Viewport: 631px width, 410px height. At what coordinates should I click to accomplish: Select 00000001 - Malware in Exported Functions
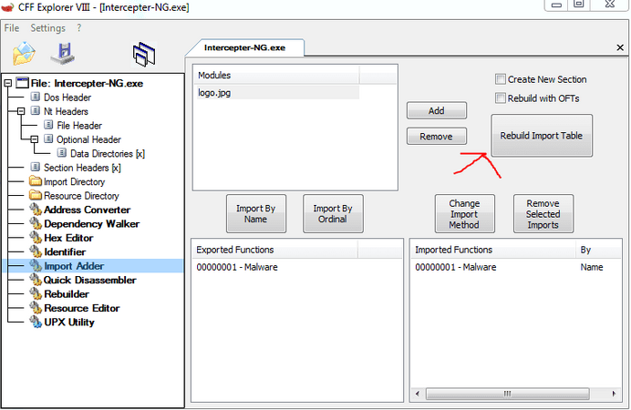237,267
